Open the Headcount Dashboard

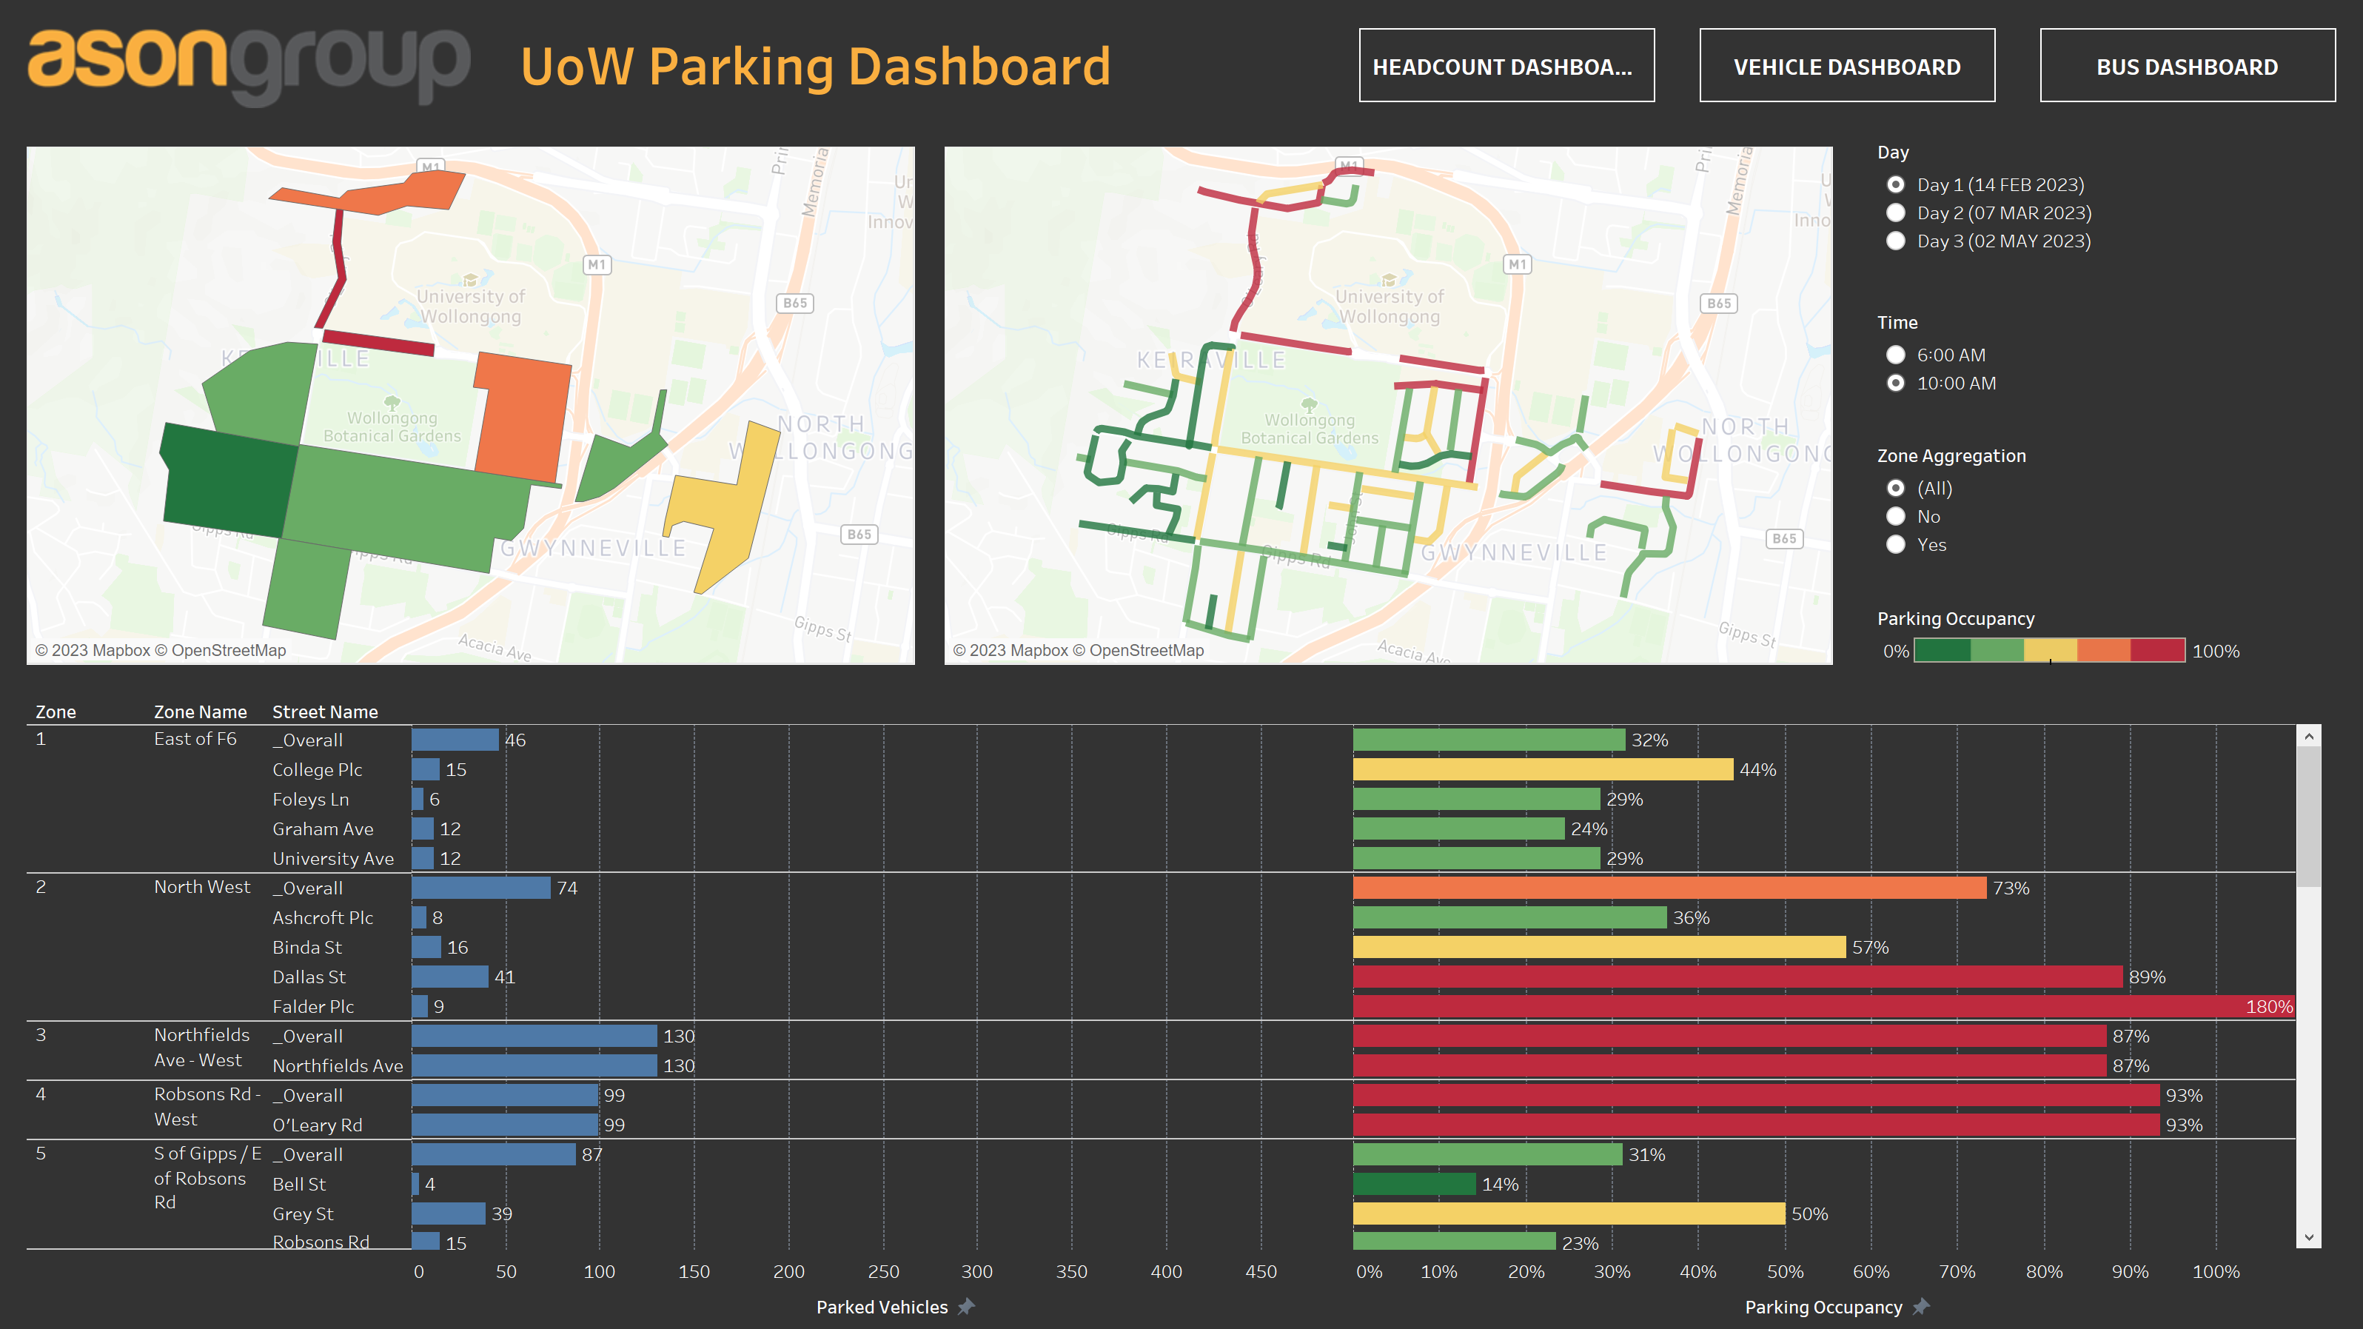coord(1506,66)
